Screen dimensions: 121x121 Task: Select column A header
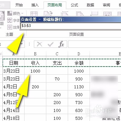click(14, 54)
